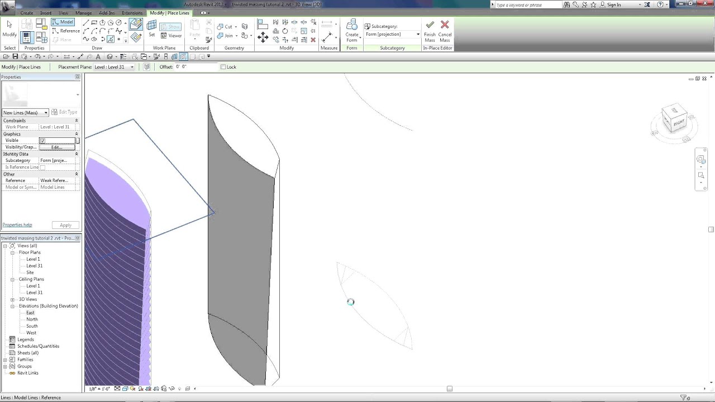Open the Insert ribbon tab
The height and width of the screenshot is (402, 715).
pos(46,13)
